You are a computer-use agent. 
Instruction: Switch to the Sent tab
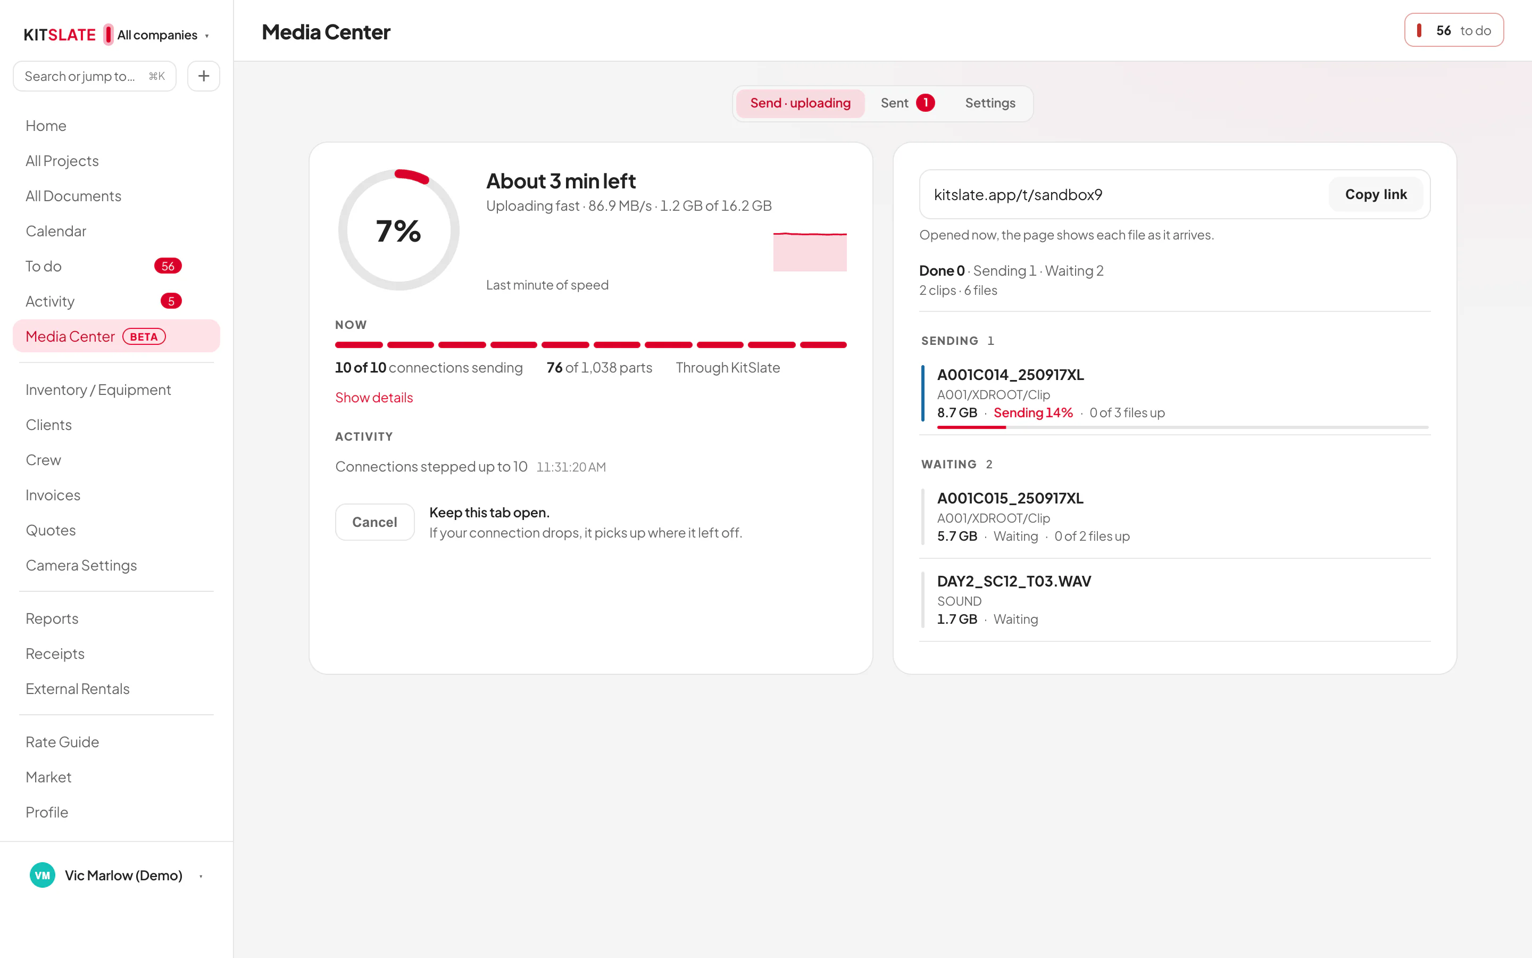907,103
